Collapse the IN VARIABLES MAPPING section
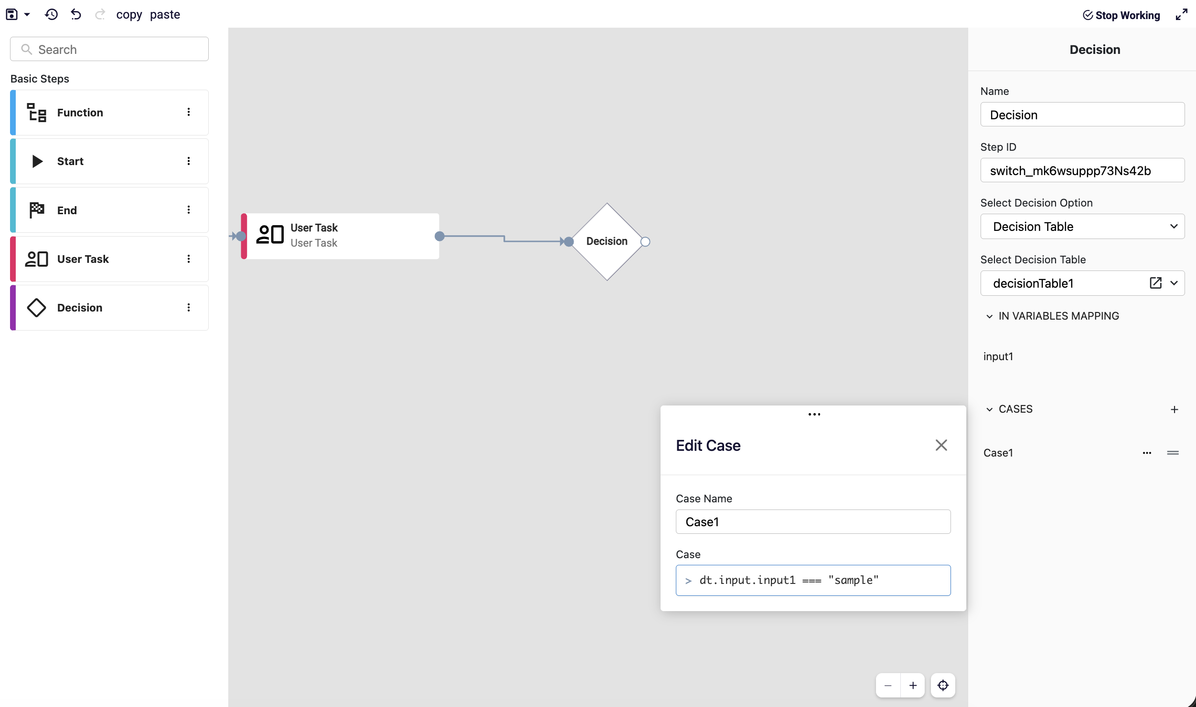This screenshot has width=1196, height=707. pos(989,316)
